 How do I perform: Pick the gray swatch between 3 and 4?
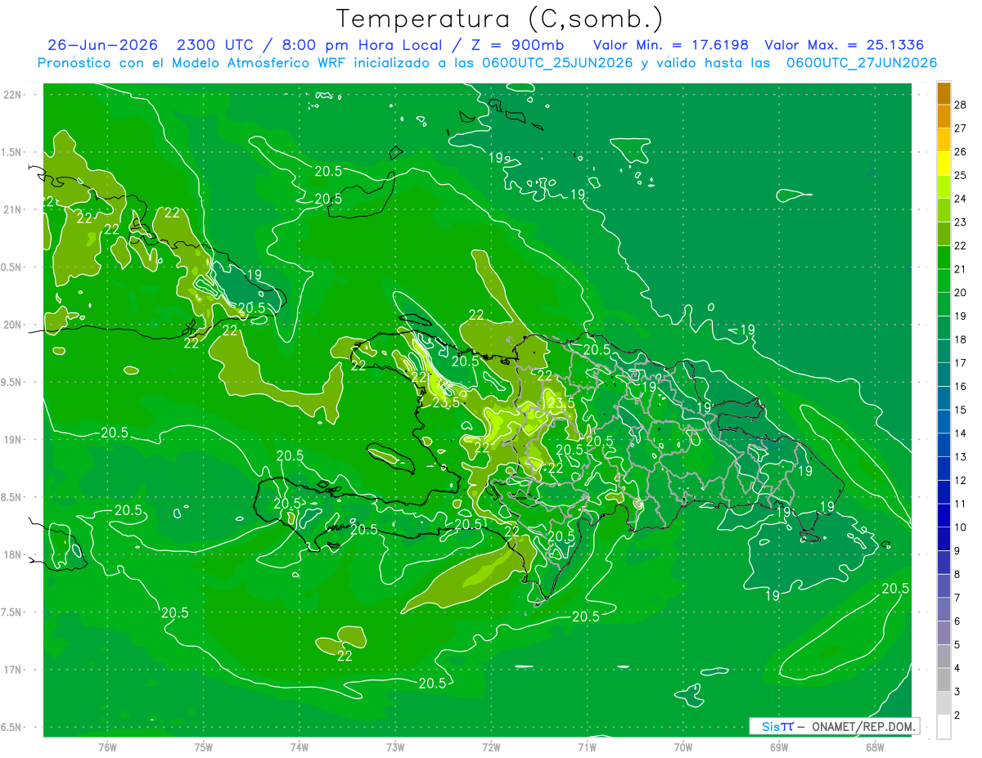click(x=944, y=680)
